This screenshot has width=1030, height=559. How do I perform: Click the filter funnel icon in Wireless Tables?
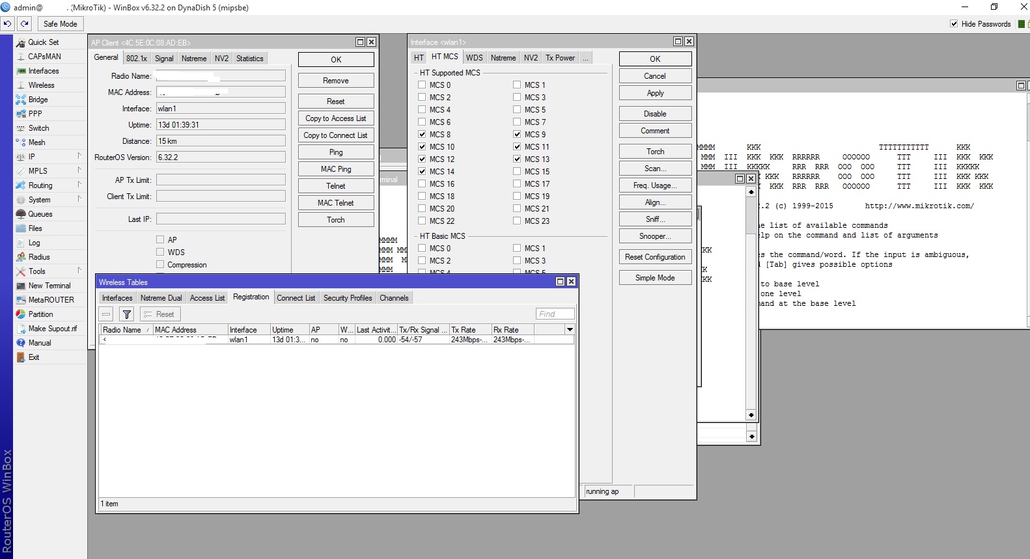click(x=127, y=314)
